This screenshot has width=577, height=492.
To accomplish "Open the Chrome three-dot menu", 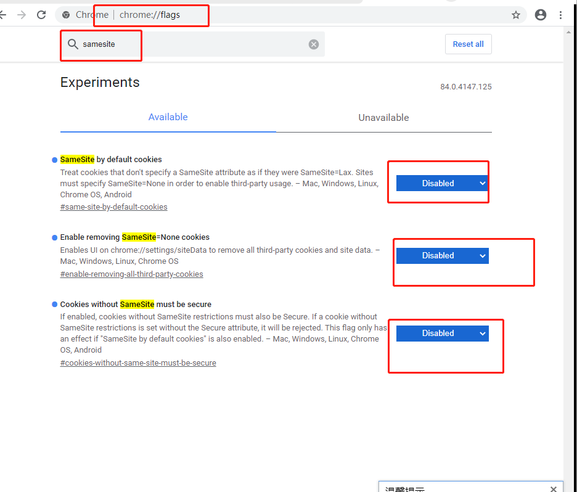I will click(x=560, y=15).
